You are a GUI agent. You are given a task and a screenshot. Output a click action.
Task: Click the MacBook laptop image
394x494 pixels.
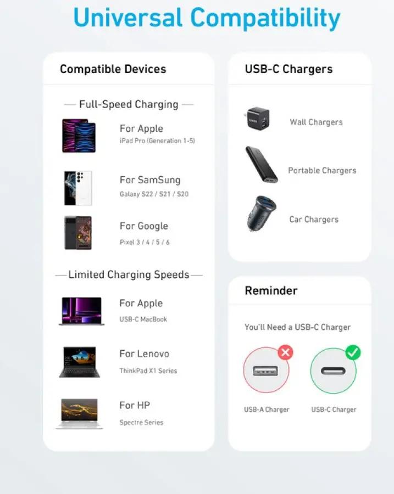(81, 311)
